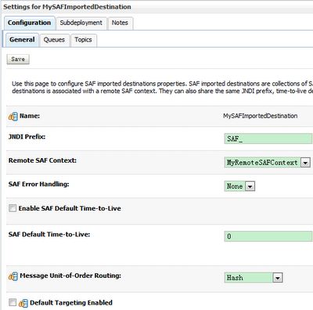Screen dimensions: 313x310
Task: Go to the Queues sub-tab
Action: [x=54, y=40]
